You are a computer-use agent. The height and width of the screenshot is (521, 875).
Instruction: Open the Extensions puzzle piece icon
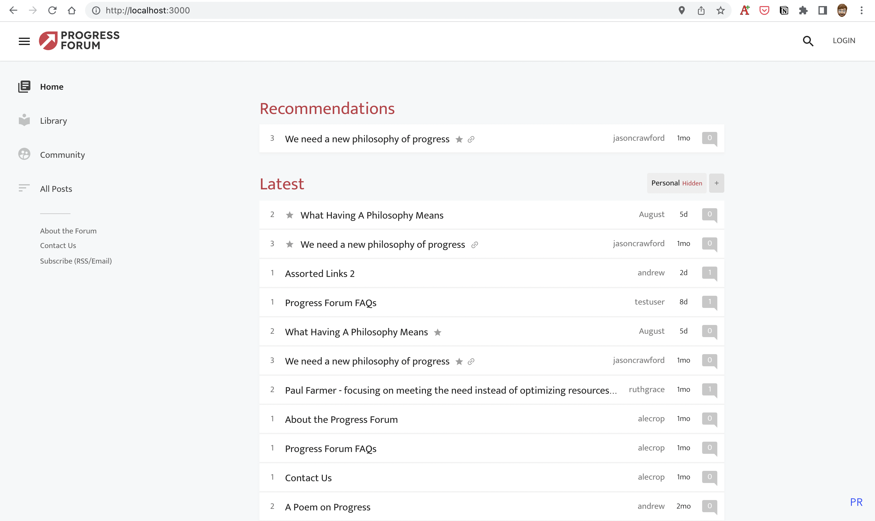(x=803, y=11)
